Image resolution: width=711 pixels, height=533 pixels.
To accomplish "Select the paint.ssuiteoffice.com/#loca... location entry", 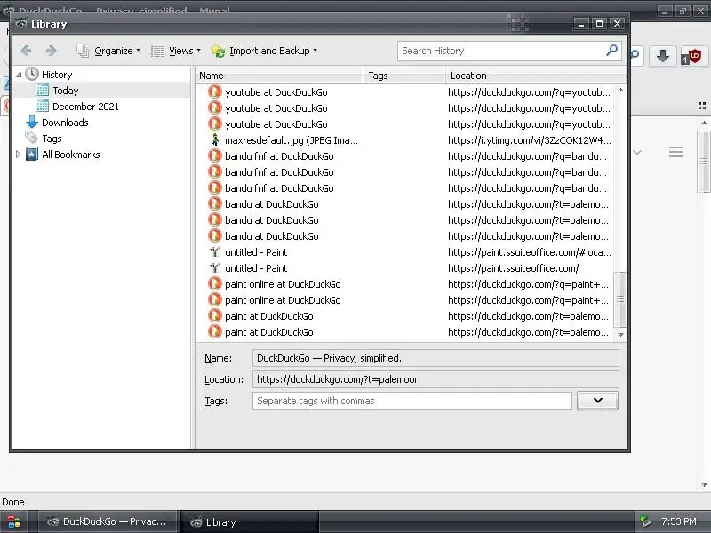I will point(529,252).
